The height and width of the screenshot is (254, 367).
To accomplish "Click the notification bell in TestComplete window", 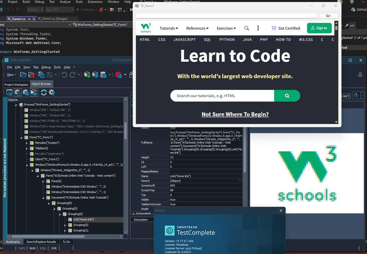I will [360, 75].
